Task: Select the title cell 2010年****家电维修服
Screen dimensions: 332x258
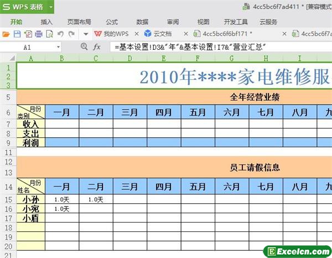Action: (x=174, y=76)
